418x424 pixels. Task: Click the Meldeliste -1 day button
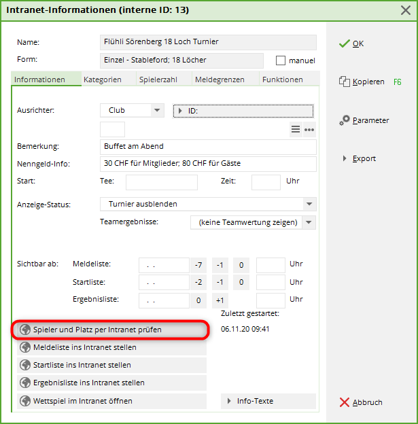point(220,265)
